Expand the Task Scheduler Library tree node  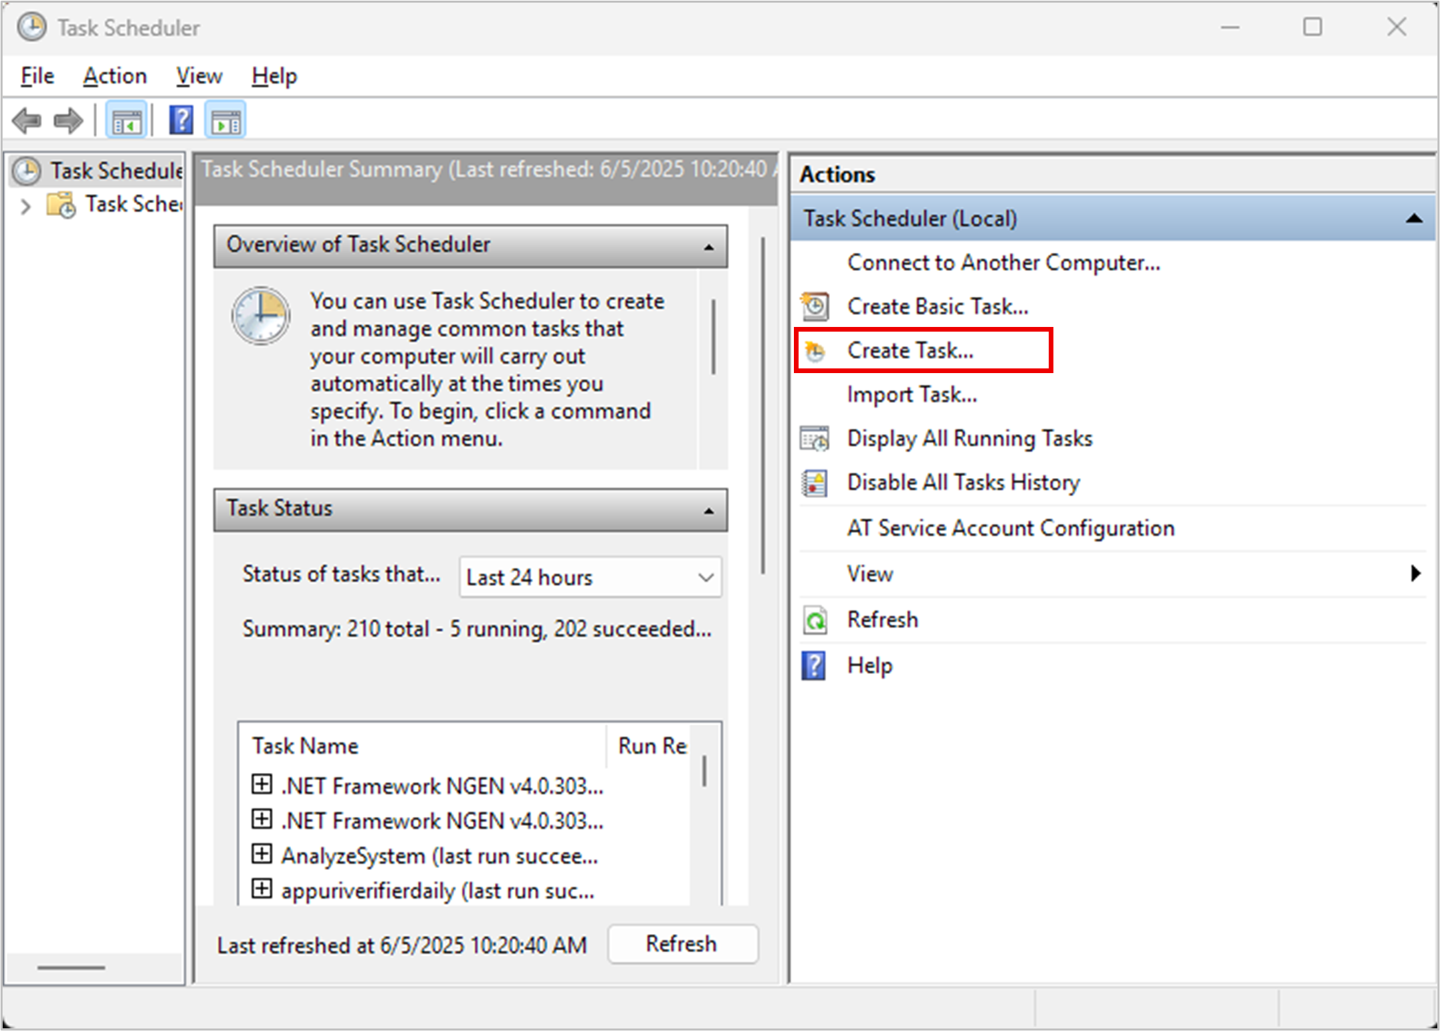click(25, 206)
